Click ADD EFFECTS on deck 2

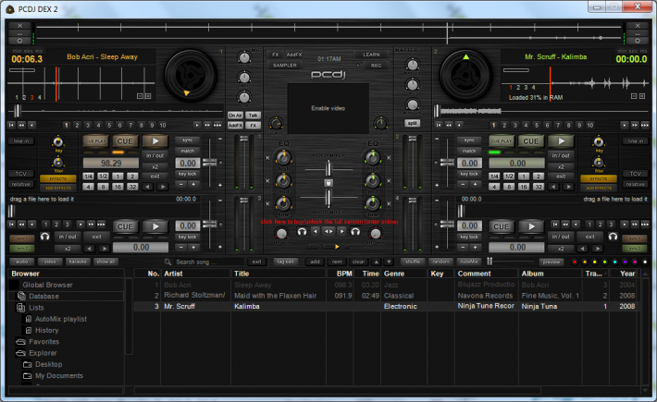pyautogui.click(x=599, y=188)
